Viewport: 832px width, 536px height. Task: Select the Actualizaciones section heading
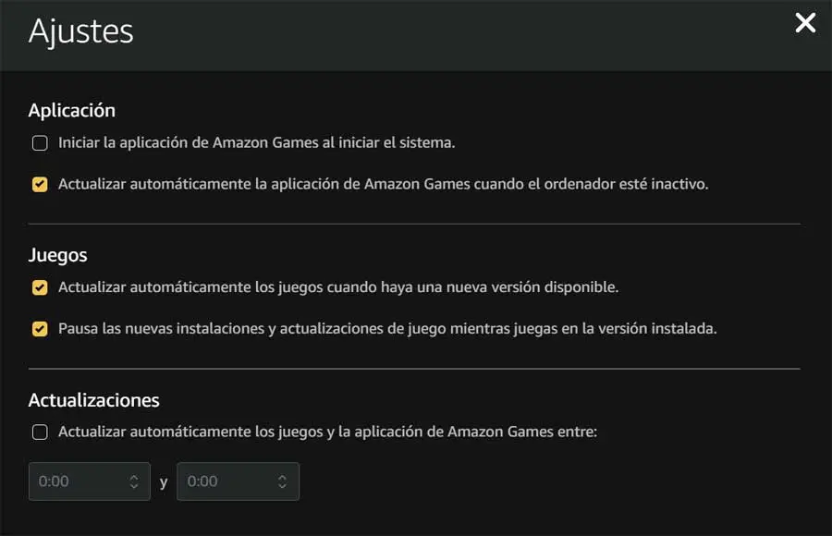point(94,400)
